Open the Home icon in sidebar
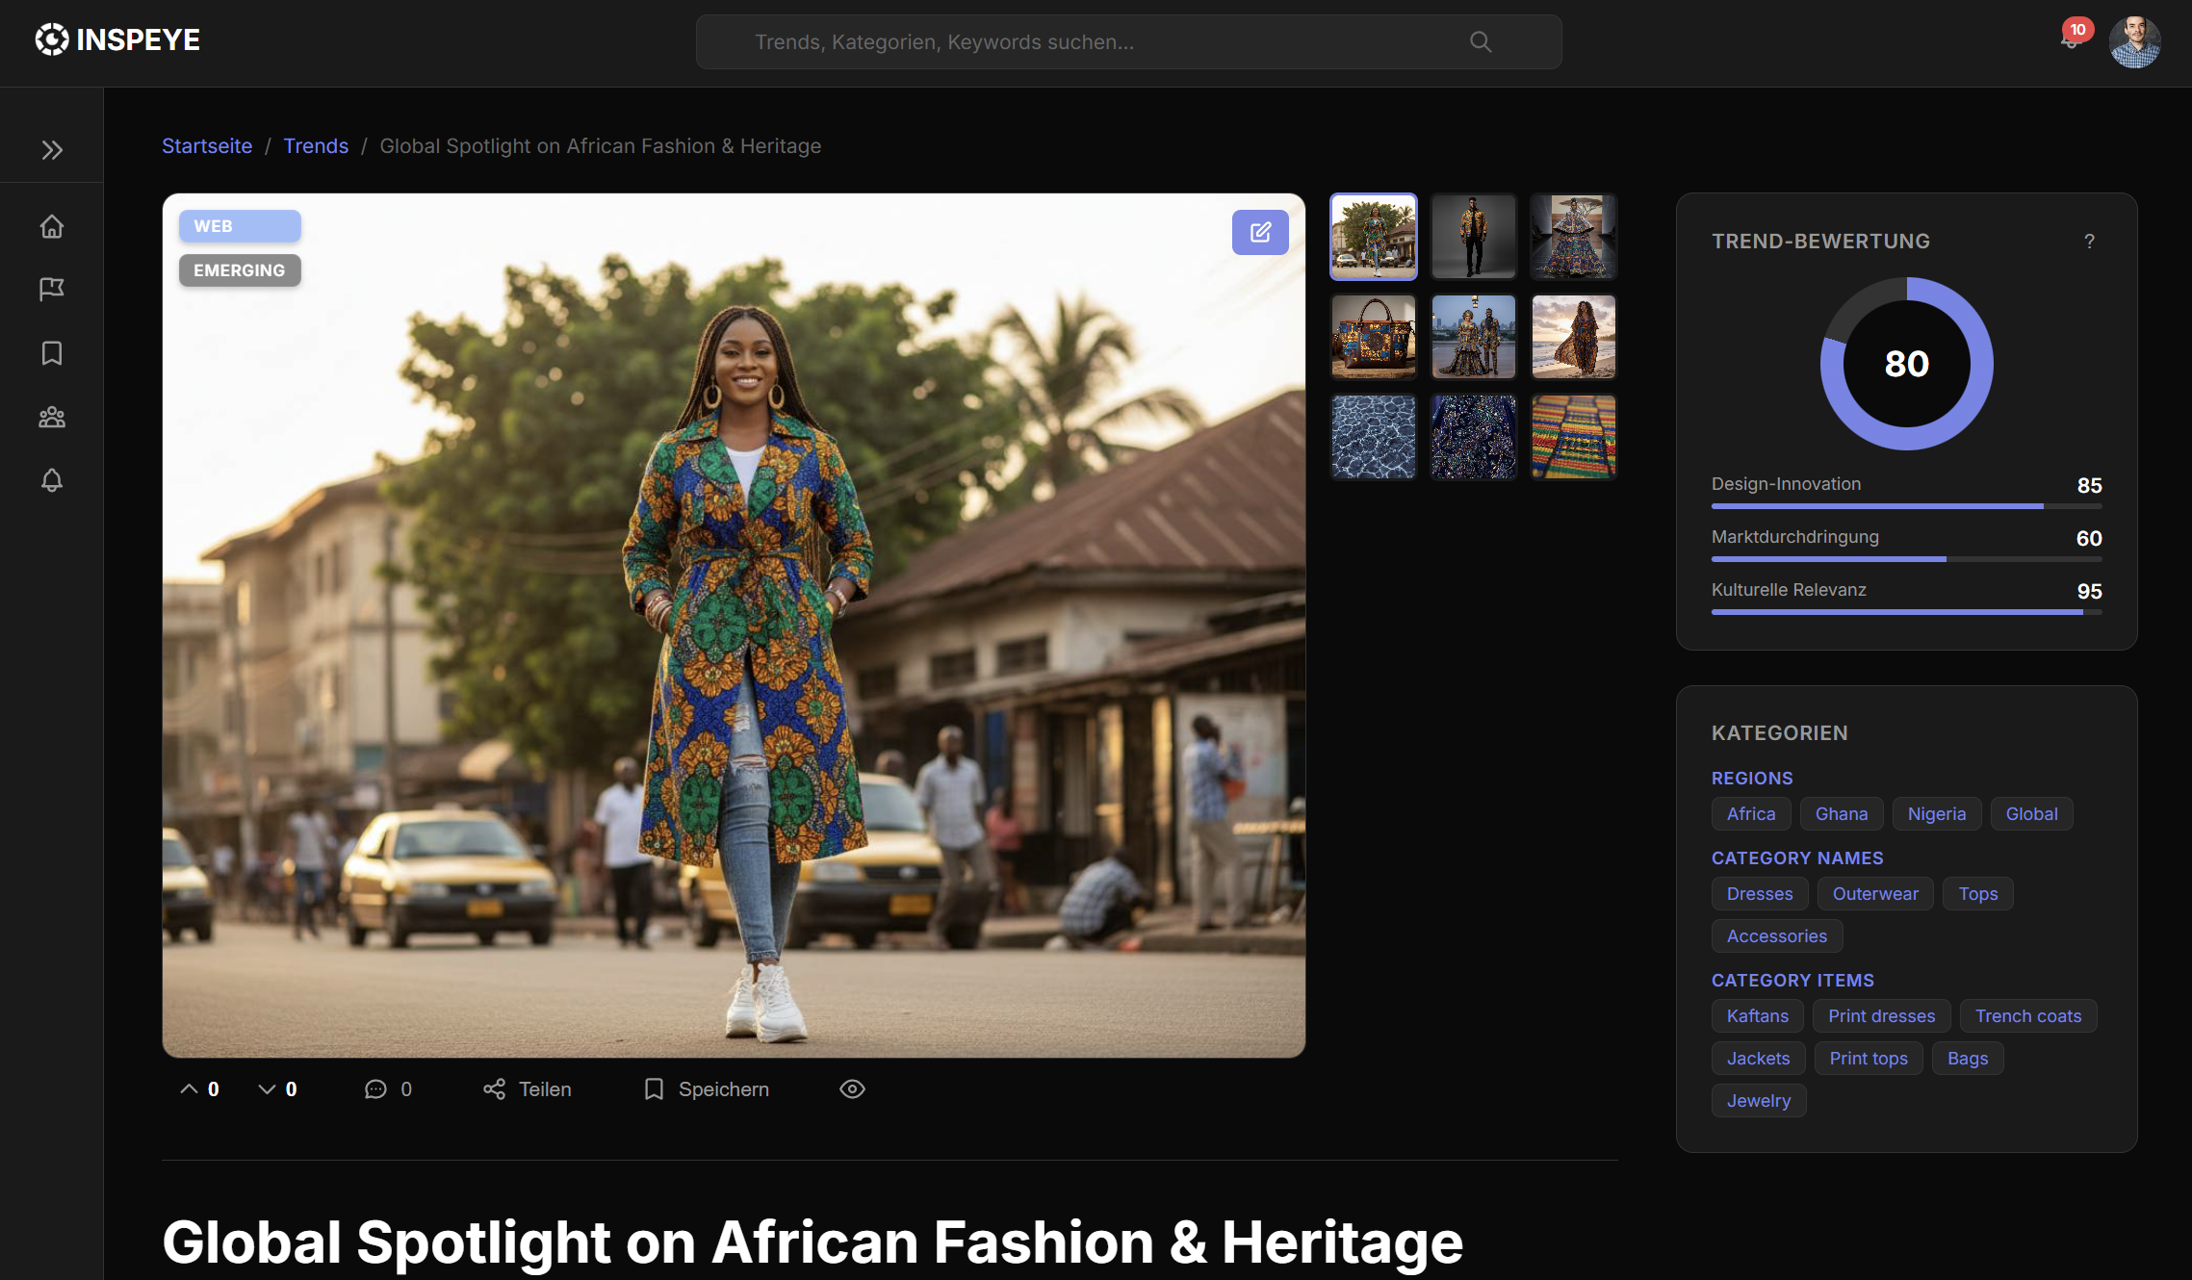This screenshot has width=2192, height=1280. [52, 226]
